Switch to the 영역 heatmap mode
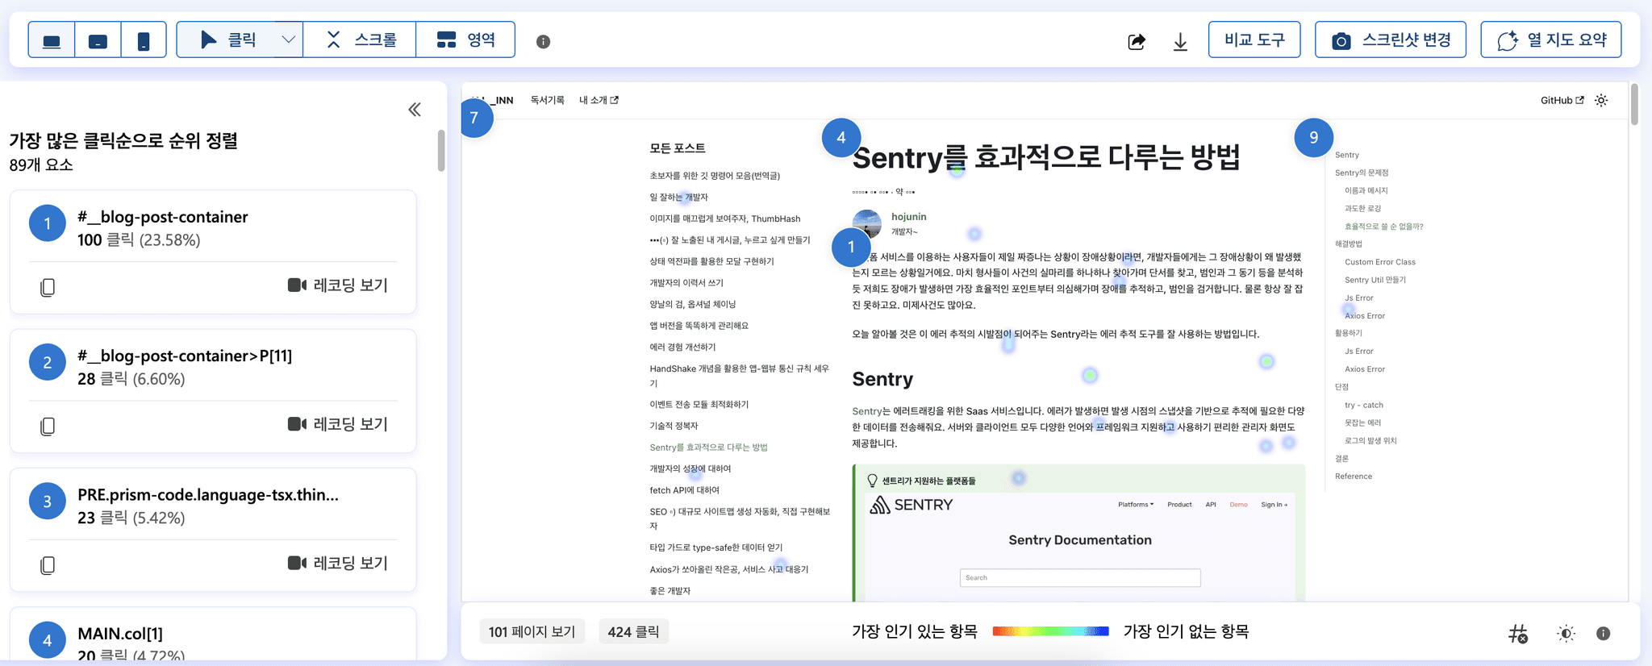Screen dimensions: 1652x666 pyautogui.click(x=465, y=40)
